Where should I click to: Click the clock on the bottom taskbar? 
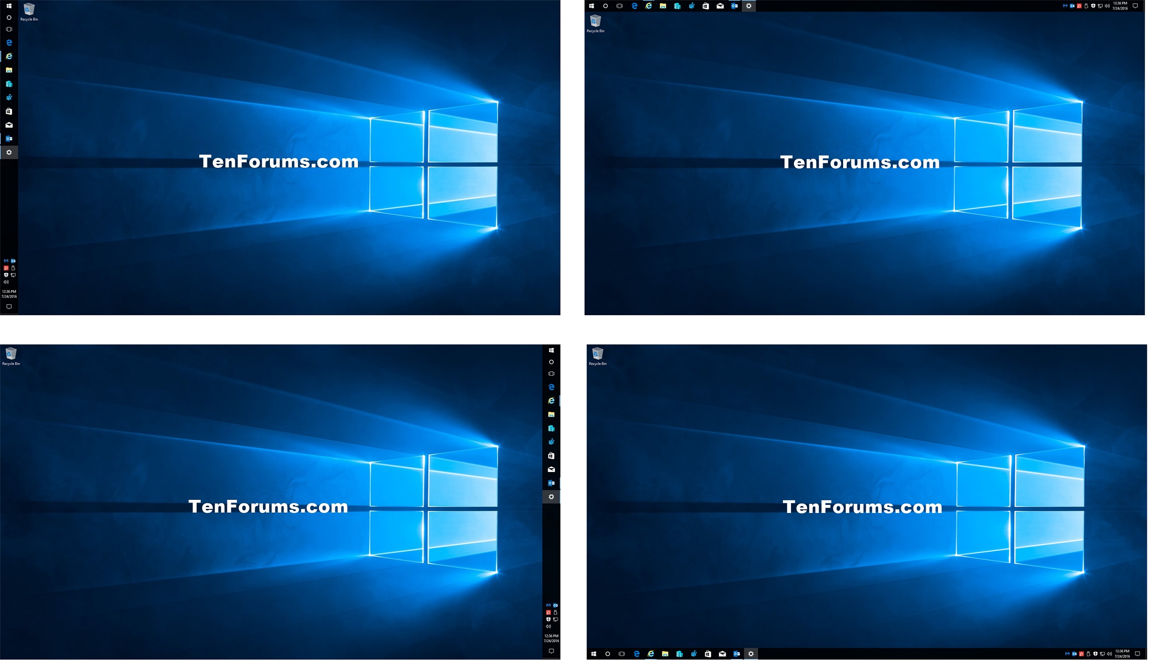point(1122,654)
